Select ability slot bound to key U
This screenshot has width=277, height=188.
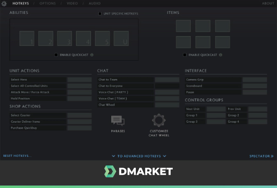[x=121, y=38]
